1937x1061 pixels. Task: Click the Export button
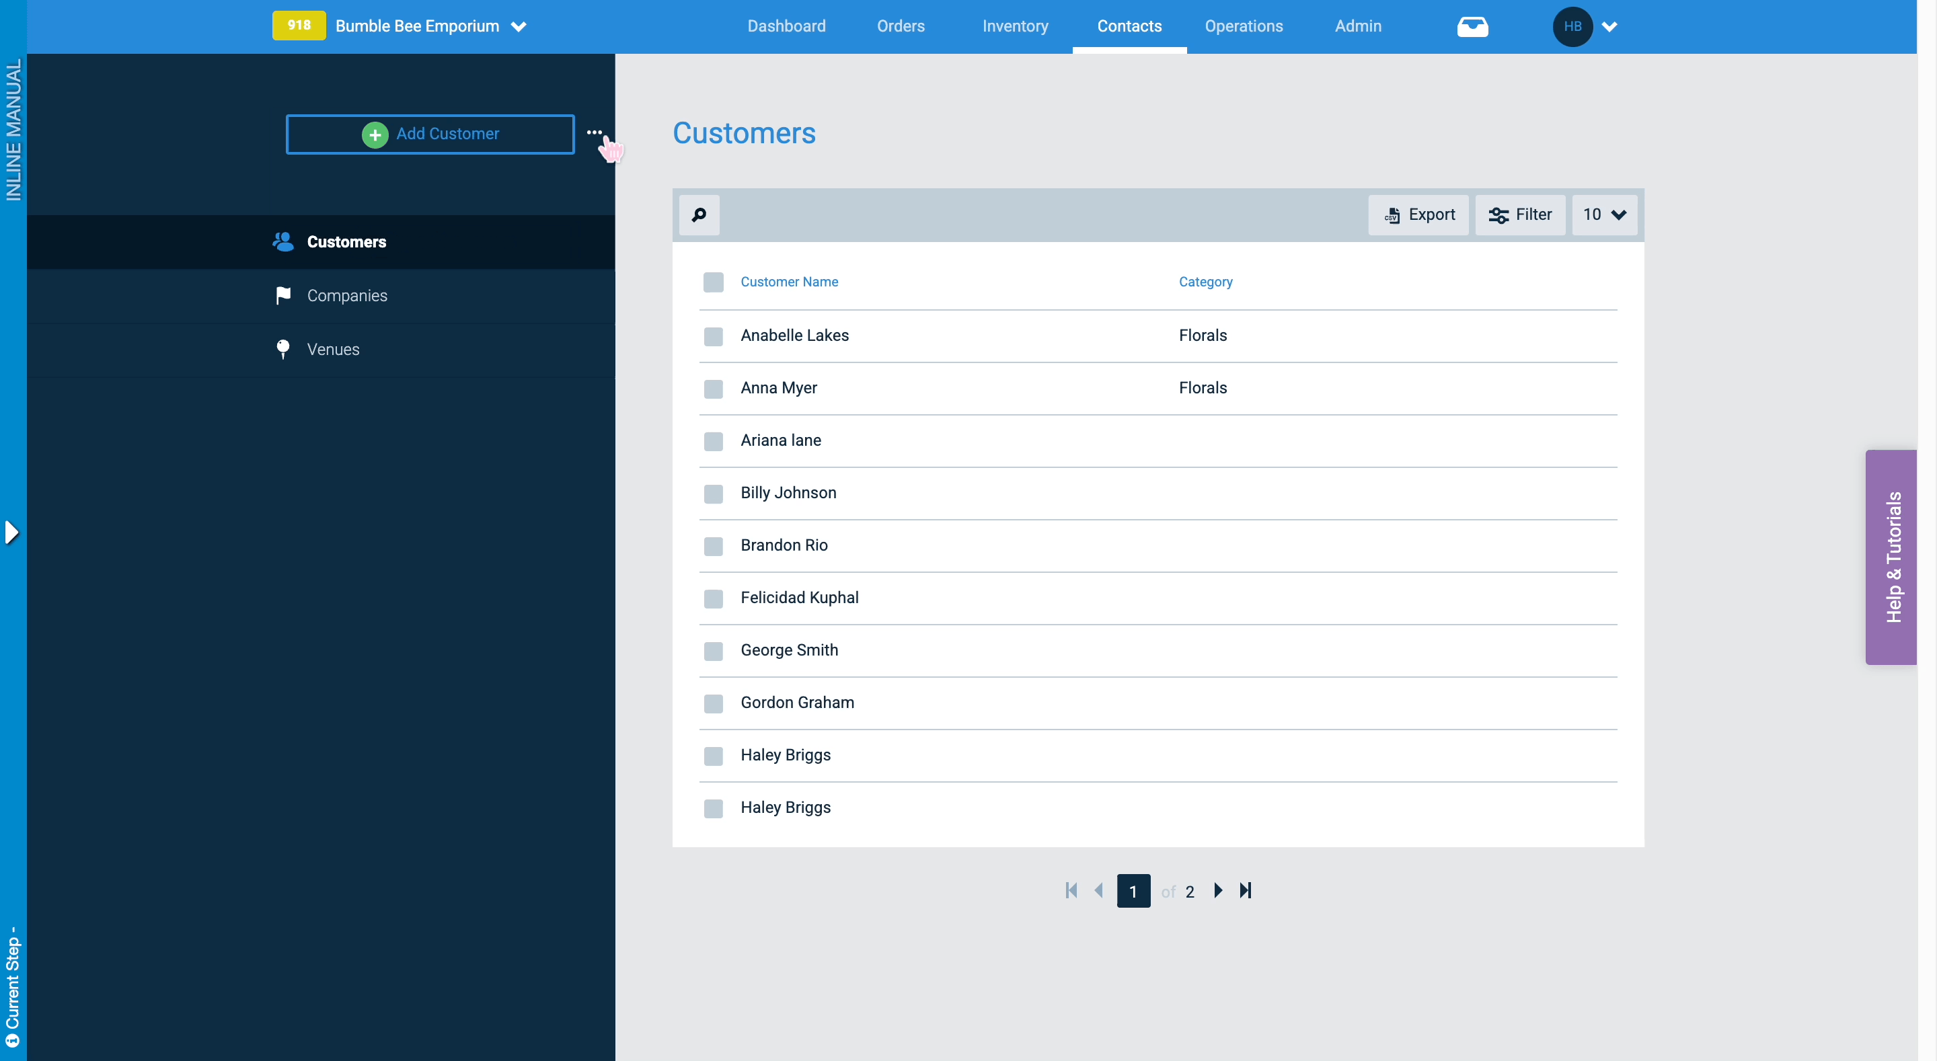tap(1417, 215)
